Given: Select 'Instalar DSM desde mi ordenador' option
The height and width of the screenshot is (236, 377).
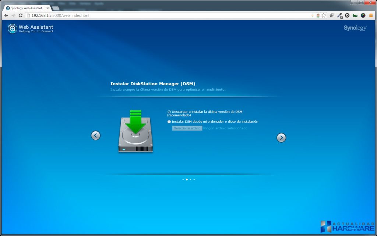Looking at the screenshot, I should [169, 122].
